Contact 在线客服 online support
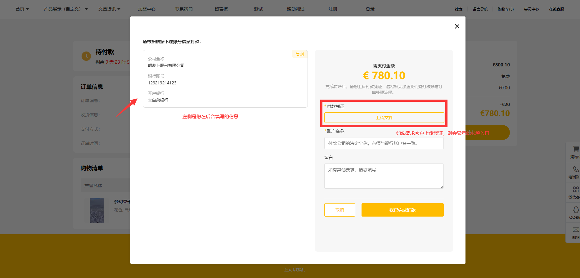This screenshot has height=278, width=580. click(x=557, y=9)
